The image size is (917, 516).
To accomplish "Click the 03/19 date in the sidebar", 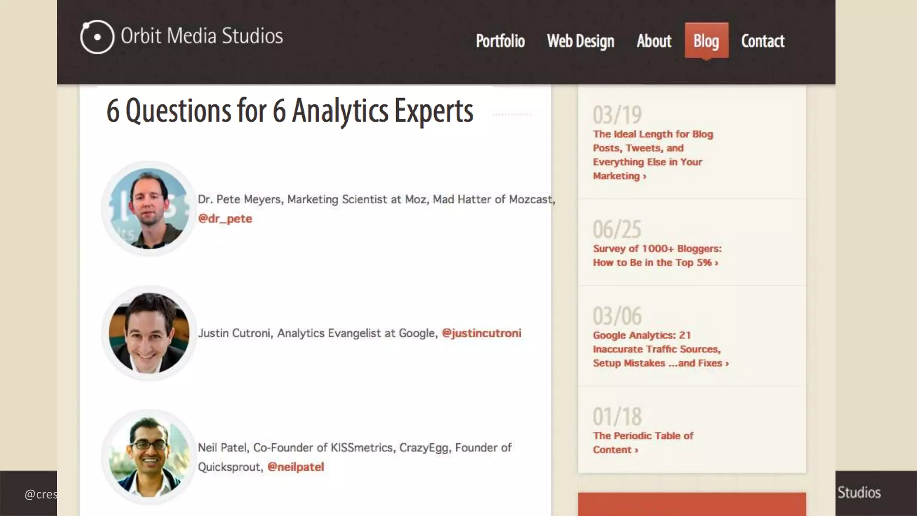I will [x=617, y=115].
